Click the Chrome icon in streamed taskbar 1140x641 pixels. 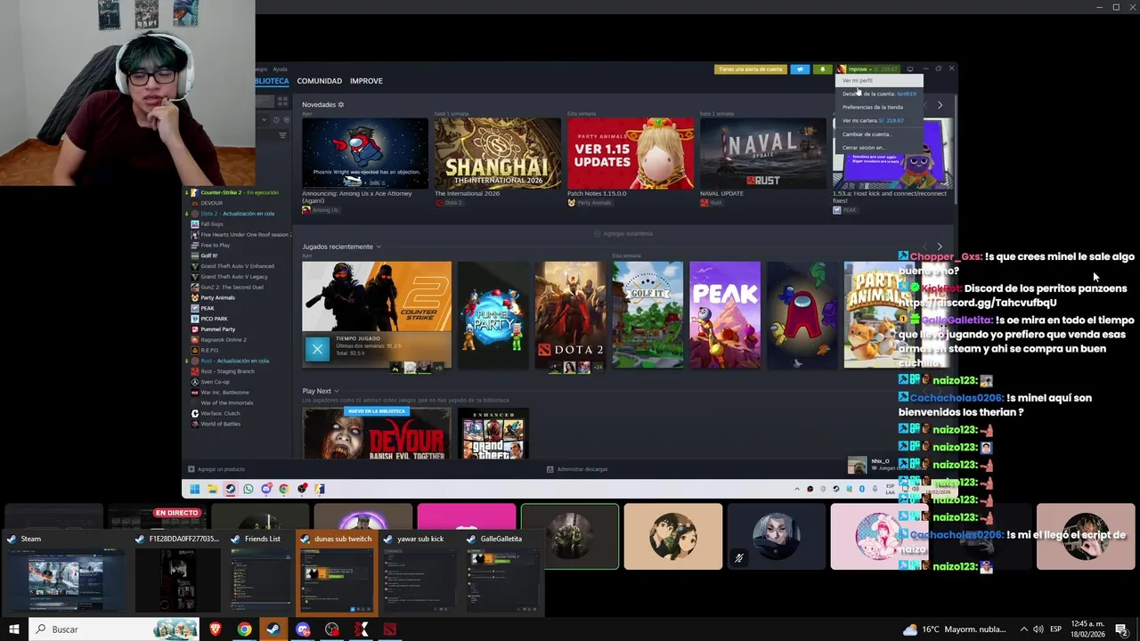click(283, 489)
